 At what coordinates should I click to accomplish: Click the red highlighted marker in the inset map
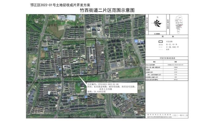point(181,25)
